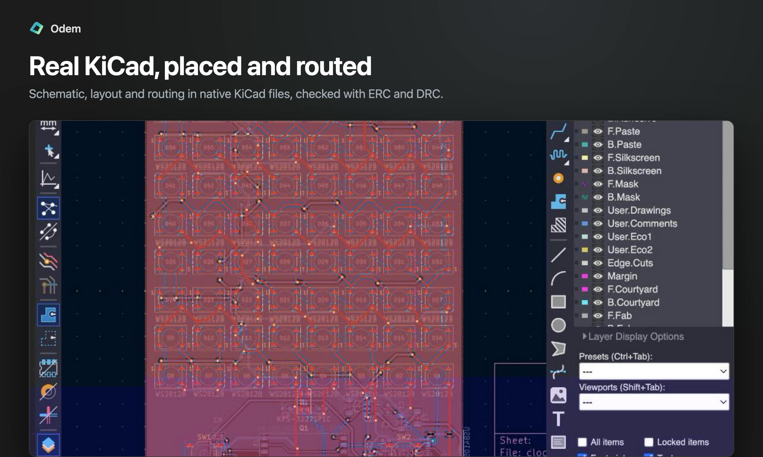
Task: Toggle the sketch pads outline icon
Action: click(x=49, y=368)
